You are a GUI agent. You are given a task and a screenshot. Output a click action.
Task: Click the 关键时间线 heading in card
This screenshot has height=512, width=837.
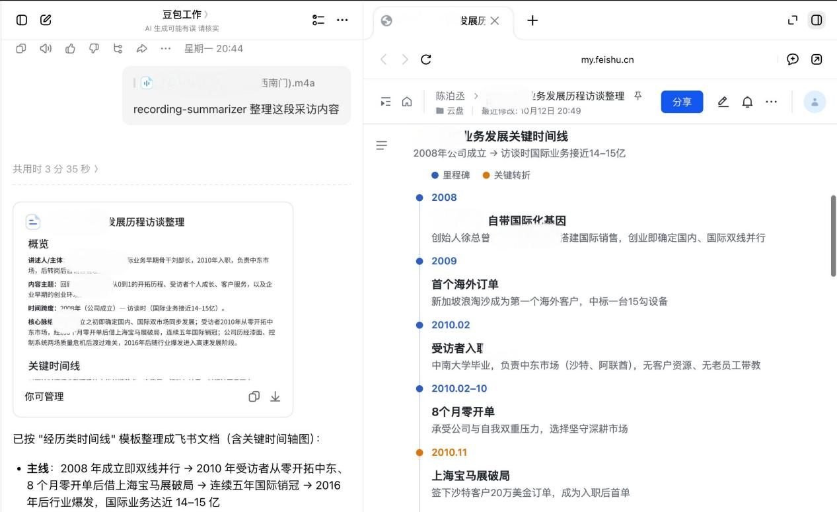pos(54,365)
